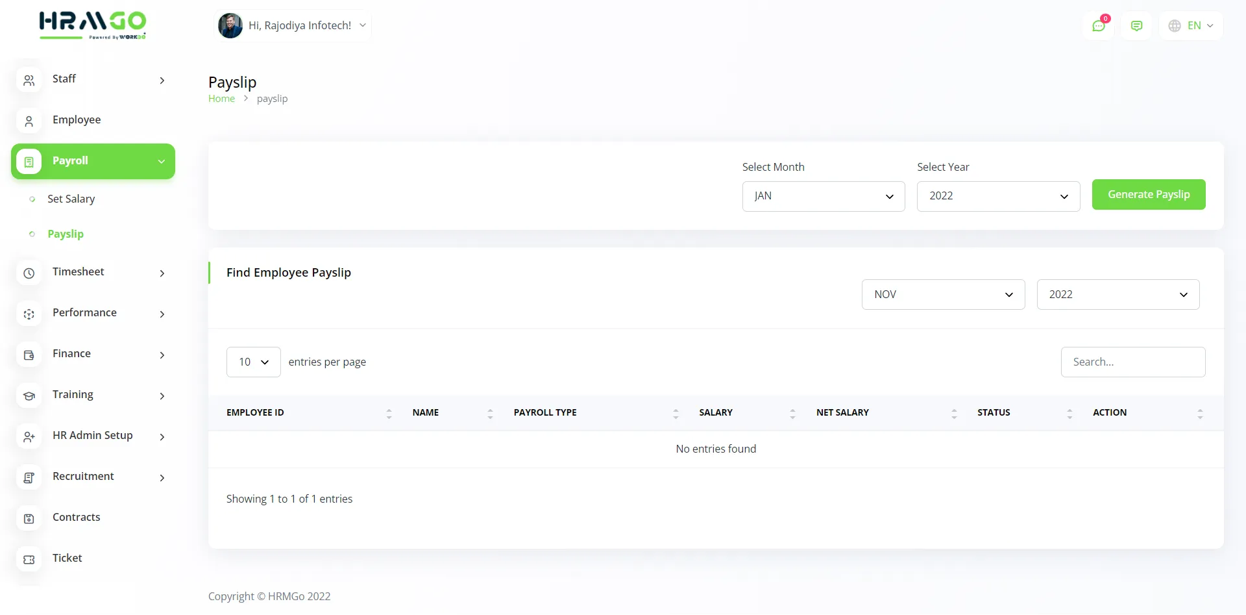This screenshot has height=615, width=1246.
Task: Sort table by Salary column
Action: click(x=792, y=414)
